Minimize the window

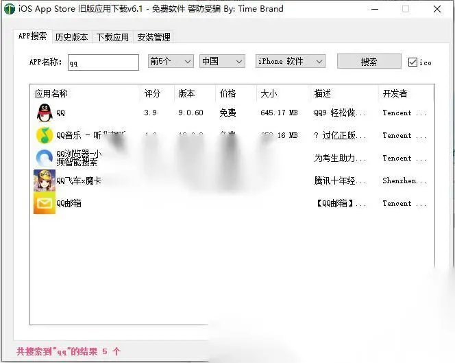tap(375, 9)
